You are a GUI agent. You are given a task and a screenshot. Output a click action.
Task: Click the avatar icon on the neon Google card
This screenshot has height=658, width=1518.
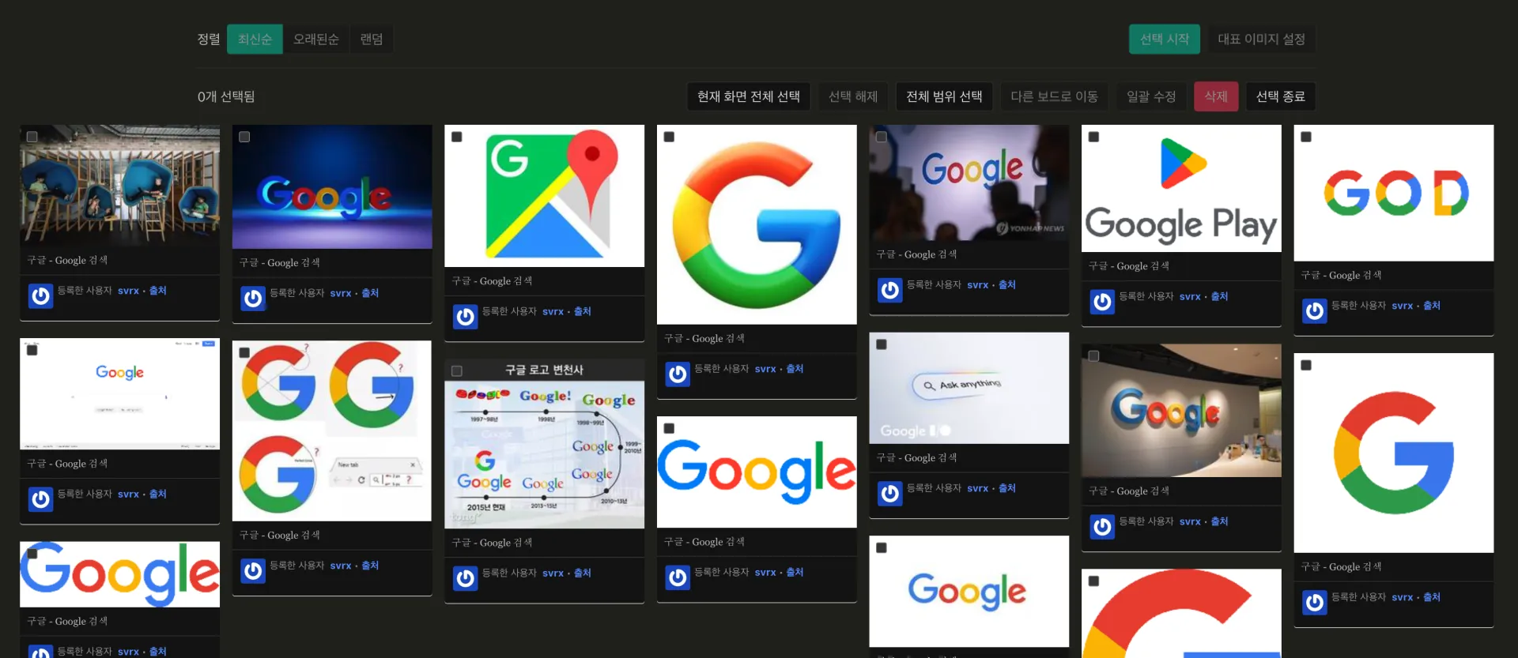click(253, 298)
